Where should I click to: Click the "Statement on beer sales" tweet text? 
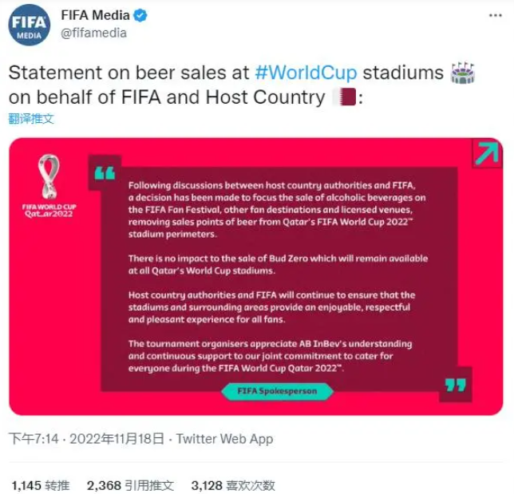tap(128, 73)
